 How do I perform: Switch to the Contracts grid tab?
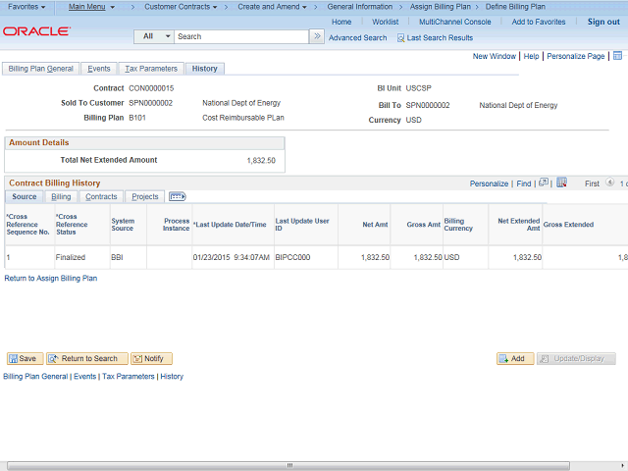(x=101, y=196)
